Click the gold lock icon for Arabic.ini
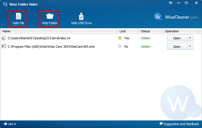The image size is (202, 128). [120, 38]
